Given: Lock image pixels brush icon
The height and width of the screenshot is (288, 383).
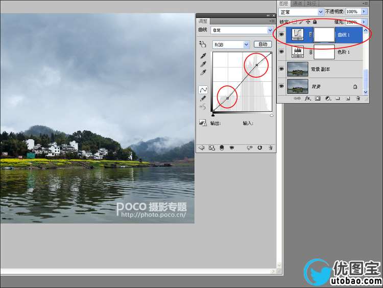Looking at the screenshot, I should [301, 22].
